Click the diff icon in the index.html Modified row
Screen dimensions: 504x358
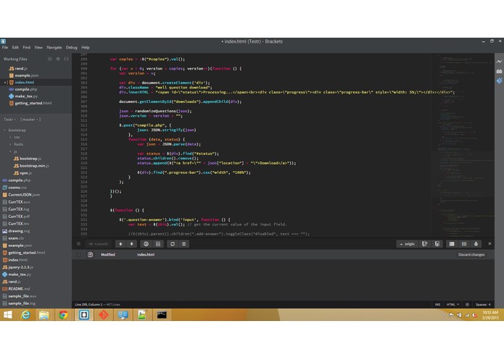(90, 254)
